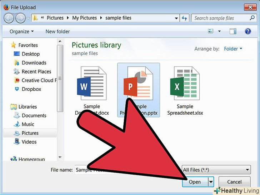The width and height of the screenshot is (260, 195).
Task: Click the Favorites star icon
Action: 13,45
